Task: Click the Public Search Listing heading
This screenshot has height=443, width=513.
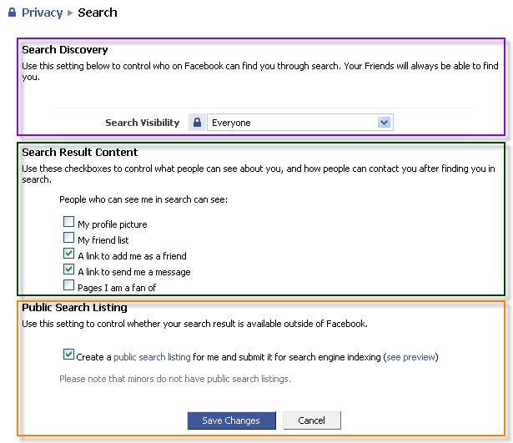Action: 74,308
